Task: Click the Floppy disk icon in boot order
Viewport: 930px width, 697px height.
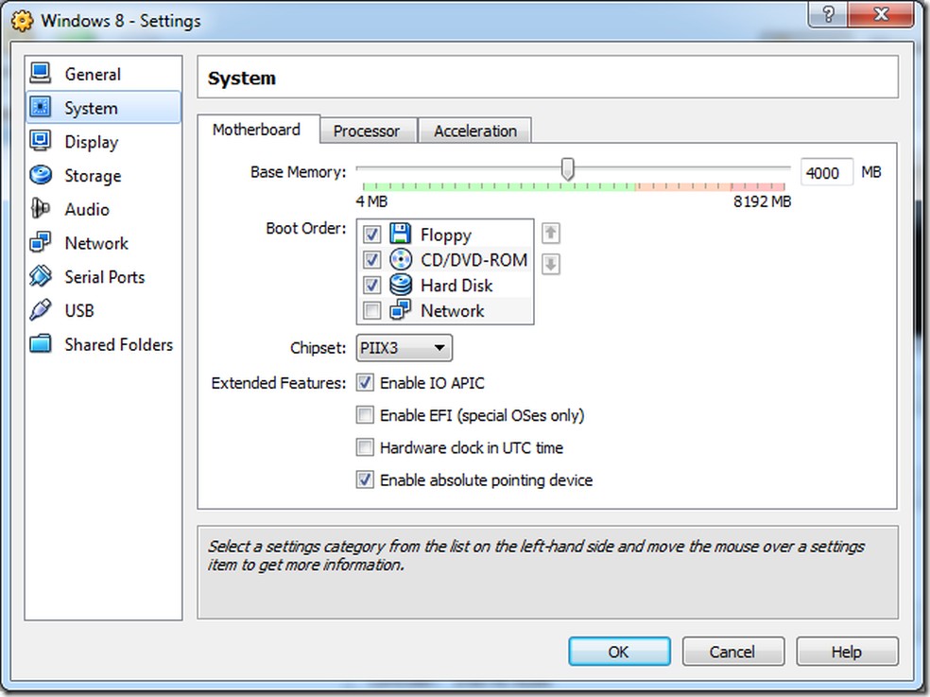Action: click(x=401, y=234)
